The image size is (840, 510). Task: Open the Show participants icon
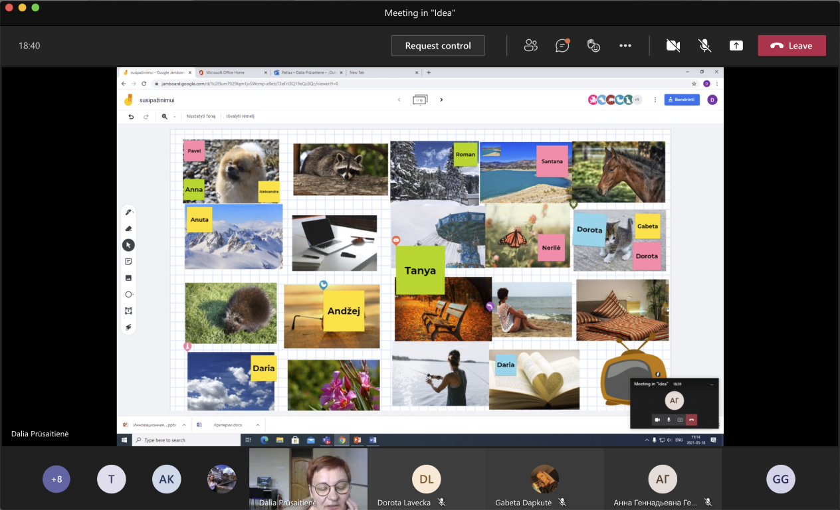tap(530, 46)
